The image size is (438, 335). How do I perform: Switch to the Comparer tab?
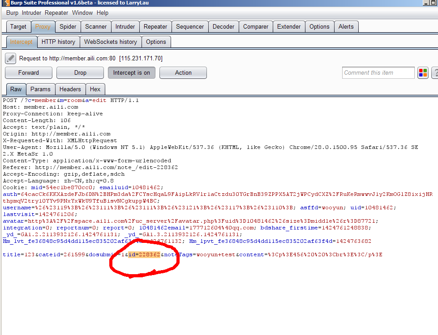pos(256,26)
